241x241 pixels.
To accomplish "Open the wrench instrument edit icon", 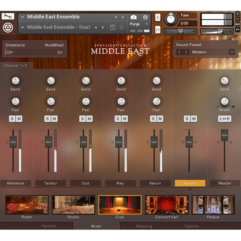I will tap(8, 16).
